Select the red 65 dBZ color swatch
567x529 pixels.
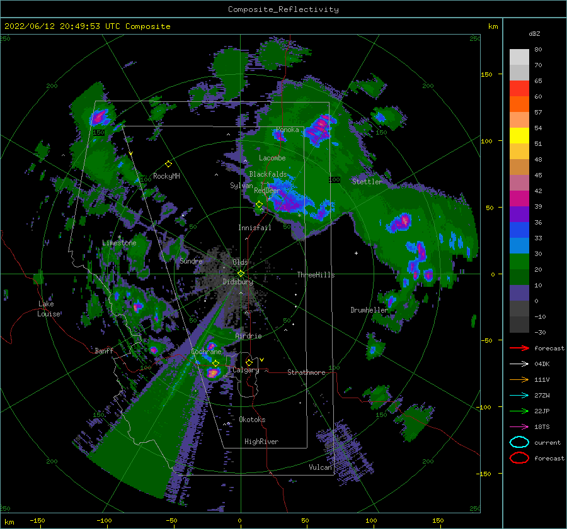click(519, 89)
